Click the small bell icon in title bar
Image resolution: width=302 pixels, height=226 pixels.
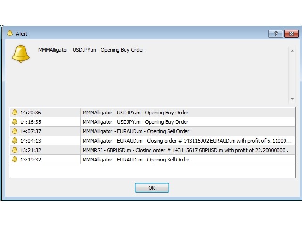pyautogui.click(x=10, y=33)
